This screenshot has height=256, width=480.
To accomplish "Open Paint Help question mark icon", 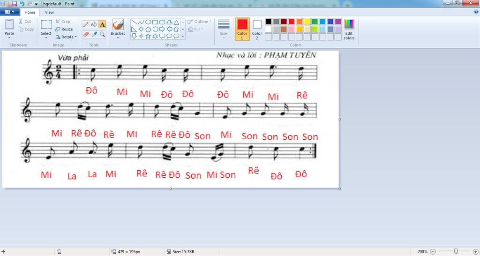I will tap(476, 12).
